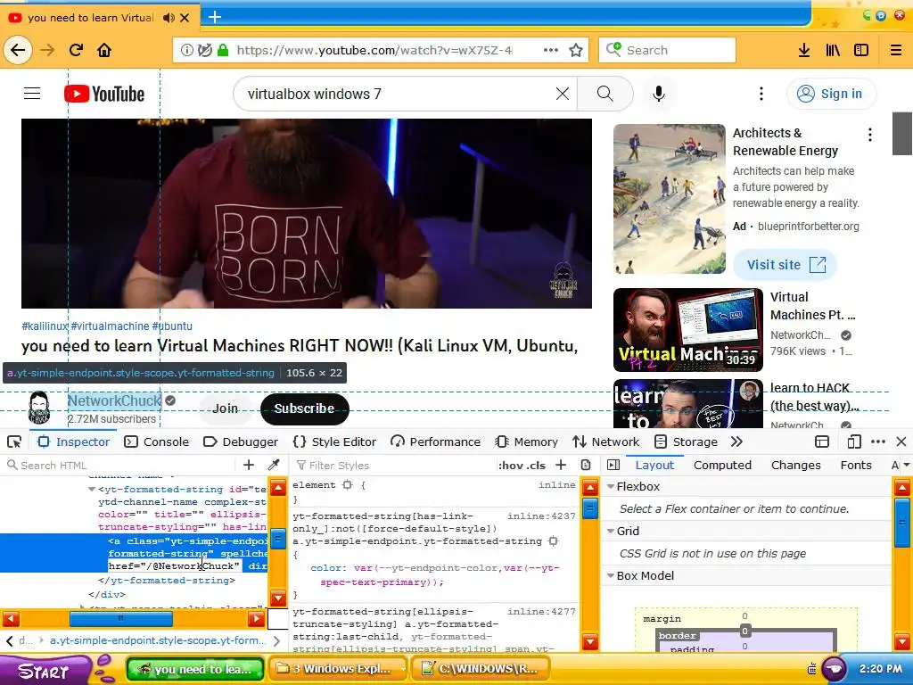This screenshot has height=685, width=913.
Task: Open the Memory tab
Action: [x=526, y=442]
